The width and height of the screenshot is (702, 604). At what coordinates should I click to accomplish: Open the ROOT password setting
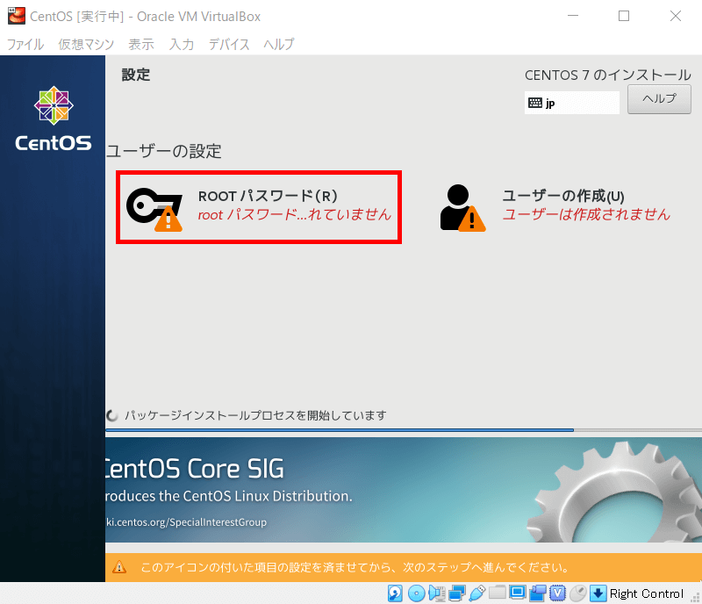click(x=259, y=207)
